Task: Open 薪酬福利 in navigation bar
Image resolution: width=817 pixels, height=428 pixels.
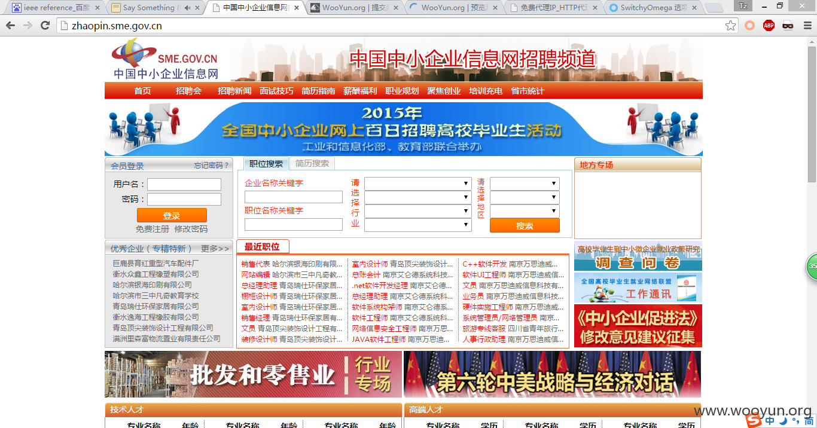Action: point(360,91)
